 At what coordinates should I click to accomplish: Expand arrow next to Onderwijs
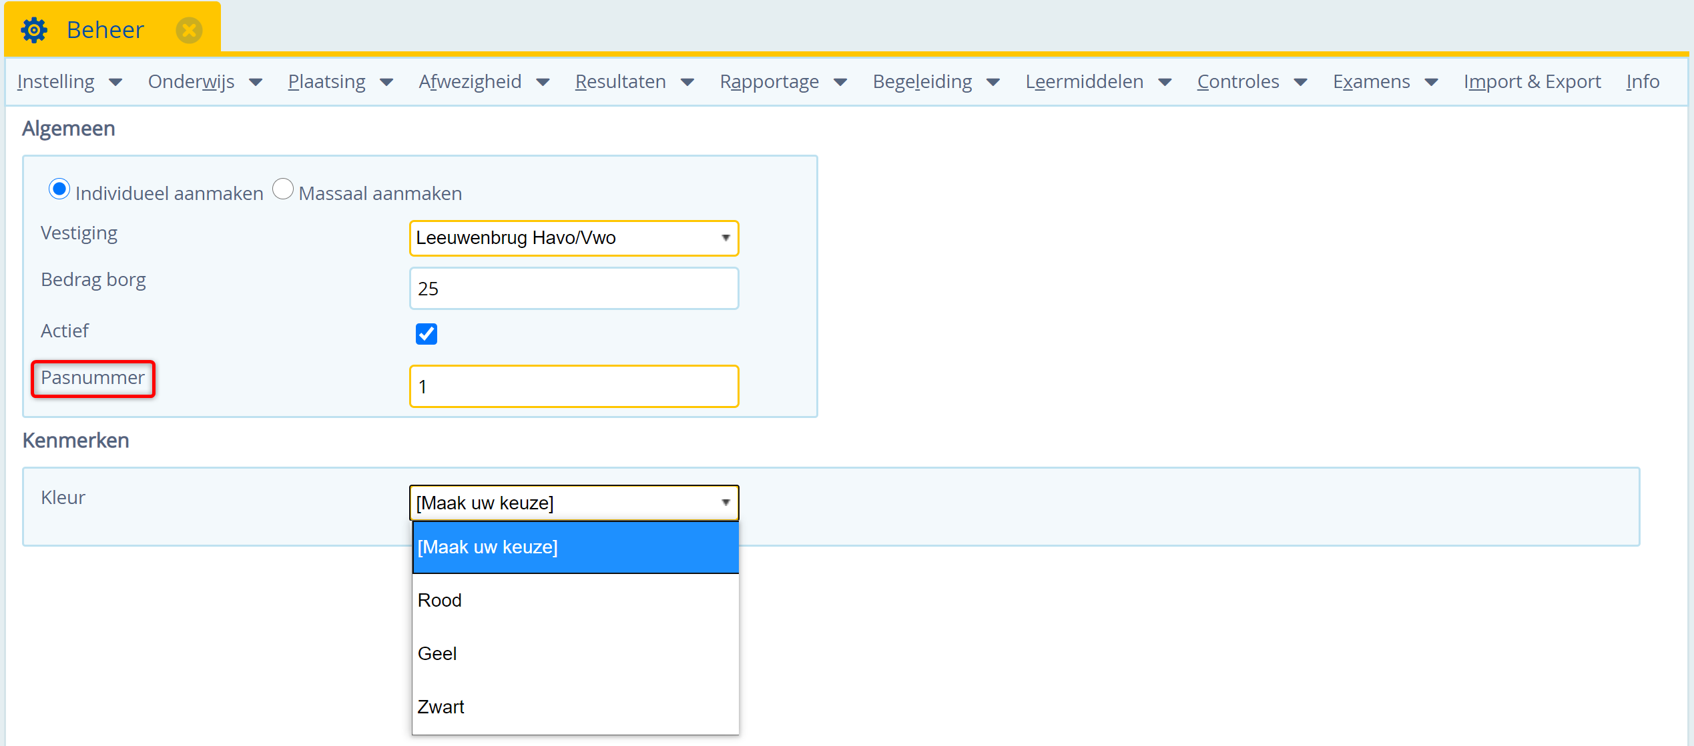tap(256, 83)
